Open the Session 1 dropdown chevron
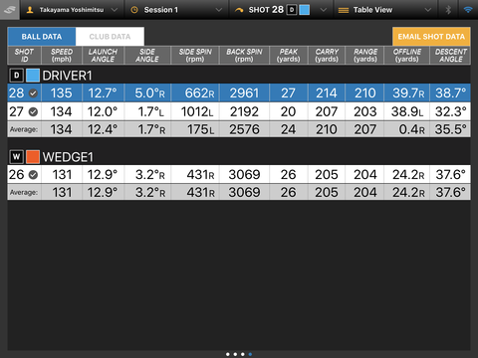The height and width of the screenshot is (358, 478). (219, 10)
